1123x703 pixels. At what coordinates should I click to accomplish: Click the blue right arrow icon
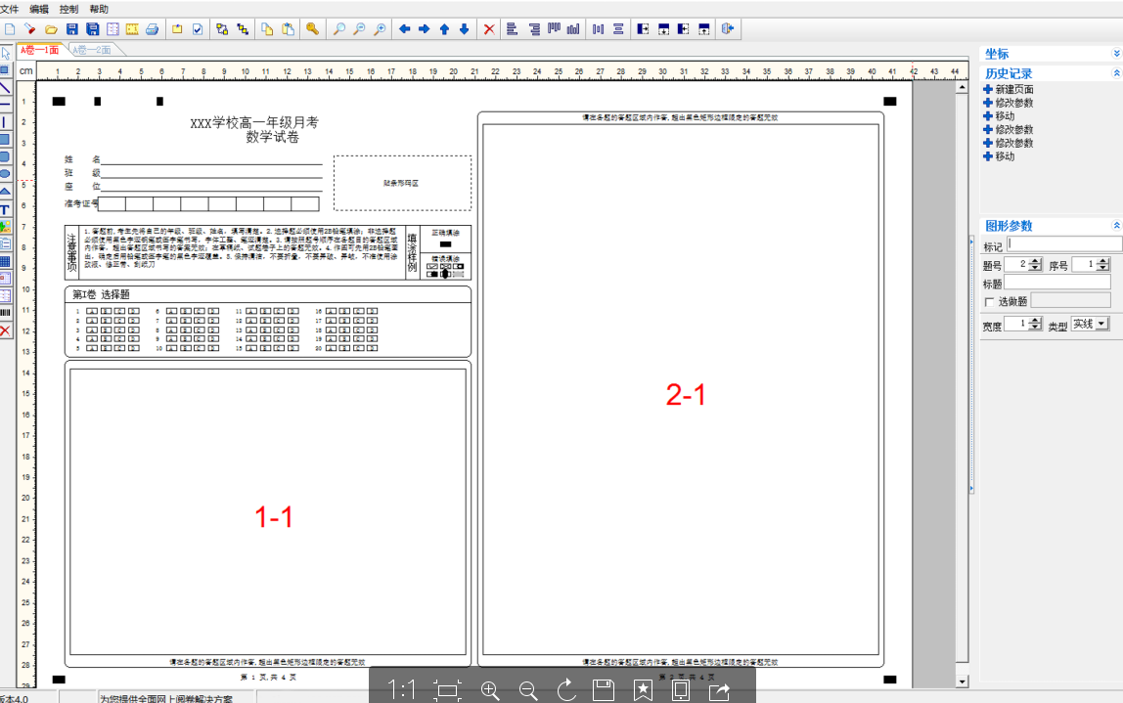coord(424,29)
